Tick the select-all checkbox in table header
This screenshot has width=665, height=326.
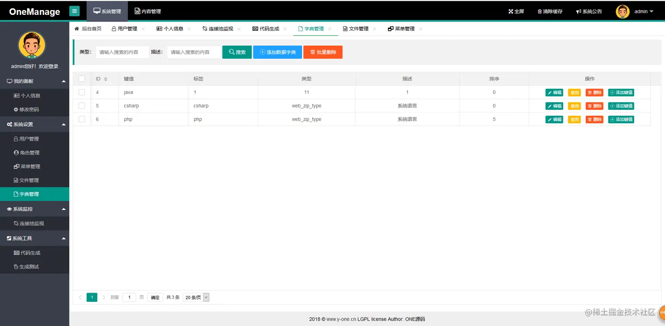[x=81, y=79]
